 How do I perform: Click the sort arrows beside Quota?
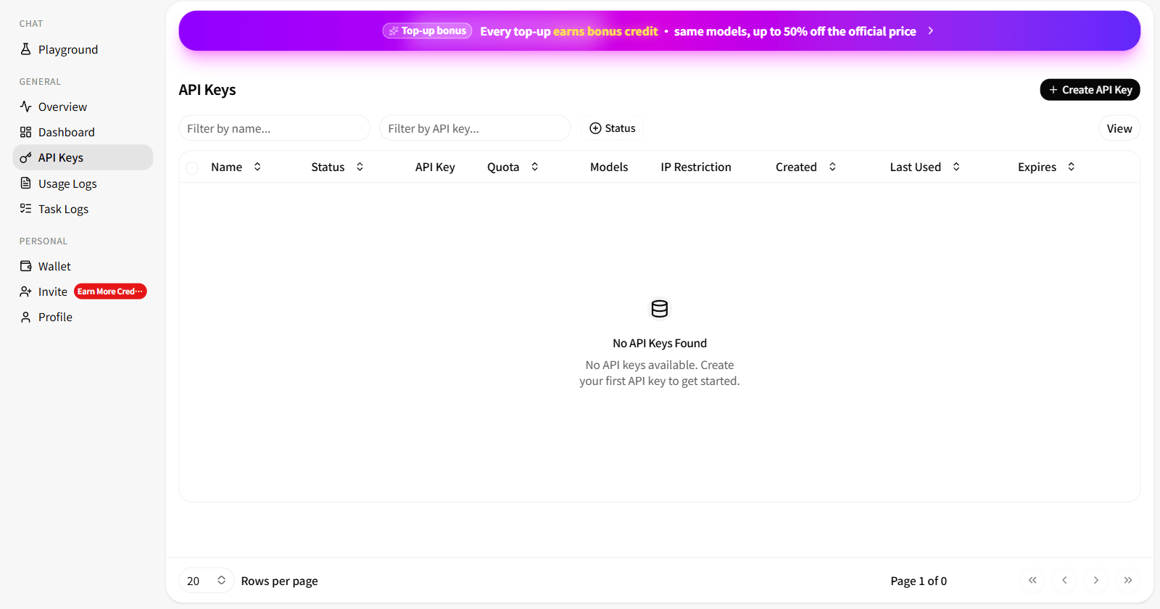pos(535,167)
